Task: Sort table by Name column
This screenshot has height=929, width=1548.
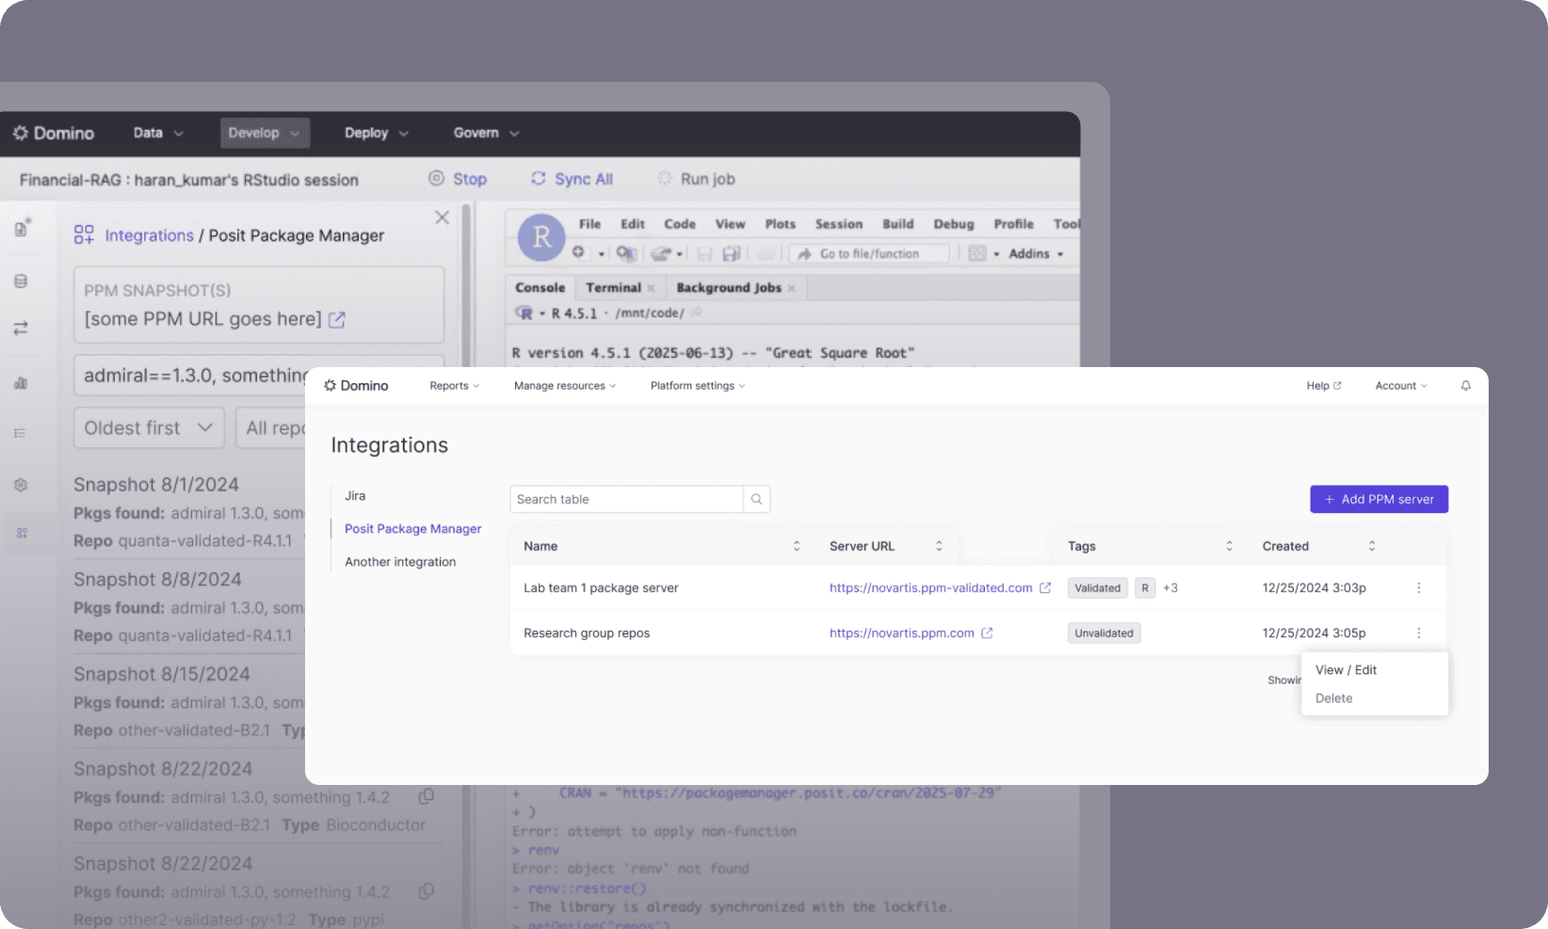Action: coord(797,546)
